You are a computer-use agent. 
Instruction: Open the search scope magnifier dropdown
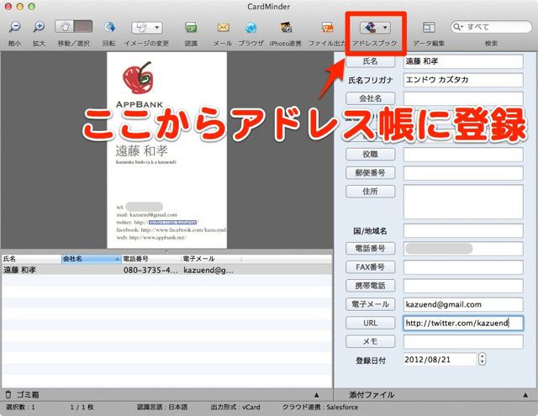pyautogui.click(x=457, y=27)
